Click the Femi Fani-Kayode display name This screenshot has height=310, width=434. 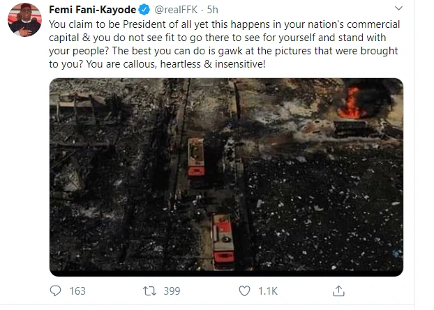92,10
